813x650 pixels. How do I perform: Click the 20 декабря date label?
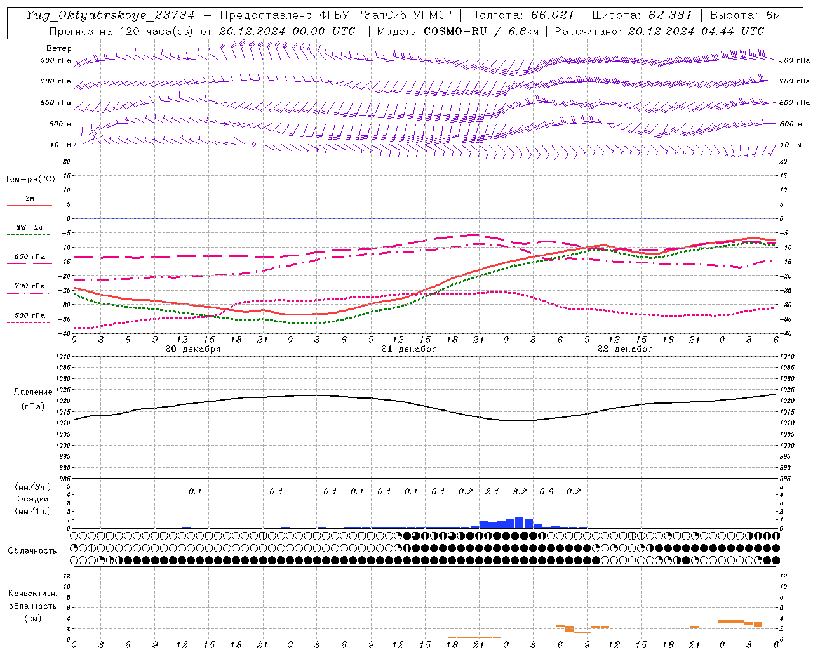click(193, 349)
